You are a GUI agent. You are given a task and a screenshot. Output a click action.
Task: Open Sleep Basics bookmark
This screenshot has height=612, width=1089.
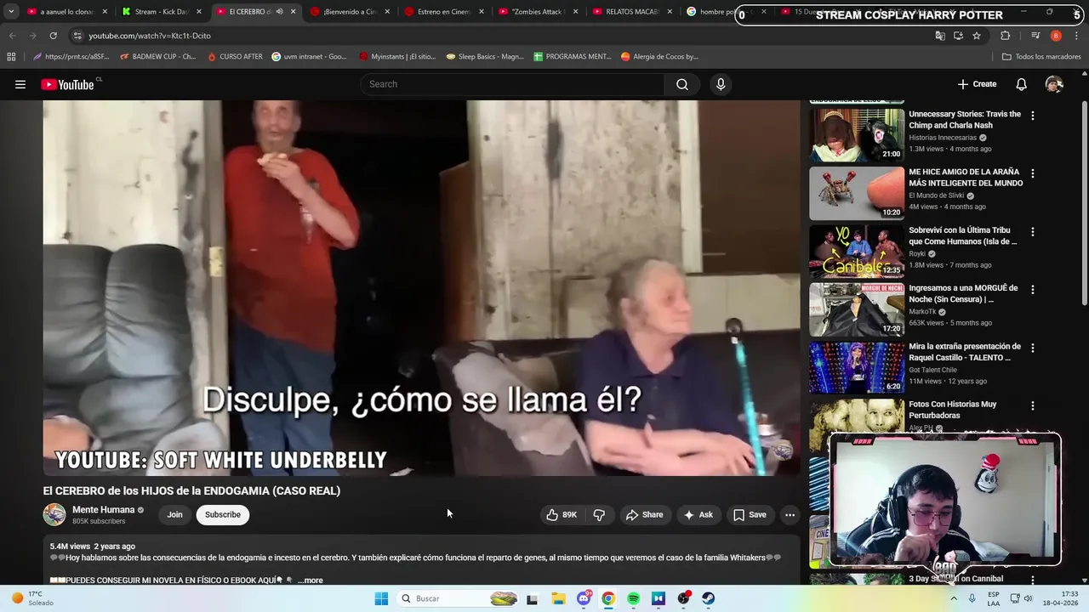coord(485,57)
